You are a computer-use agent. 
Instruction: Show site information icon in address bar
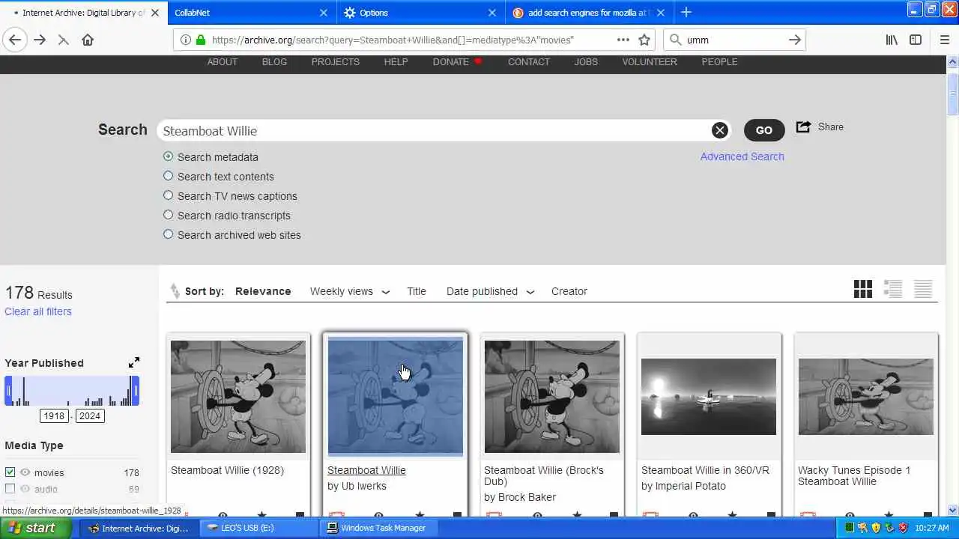(186, 40)
